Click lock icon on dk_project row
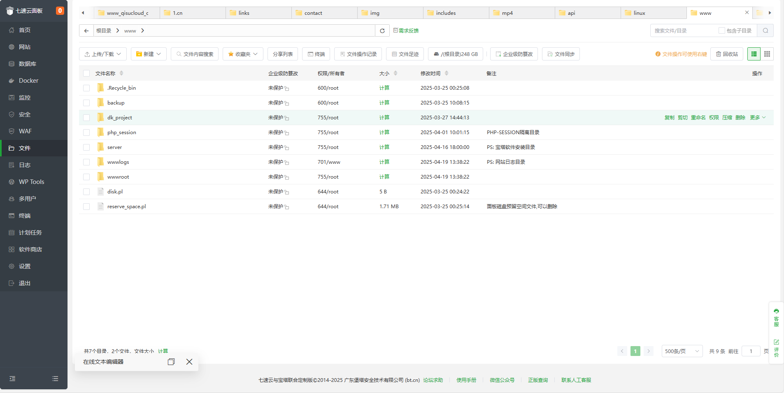The width and height of the screenshot is (784, 393). tap(287, 118)
